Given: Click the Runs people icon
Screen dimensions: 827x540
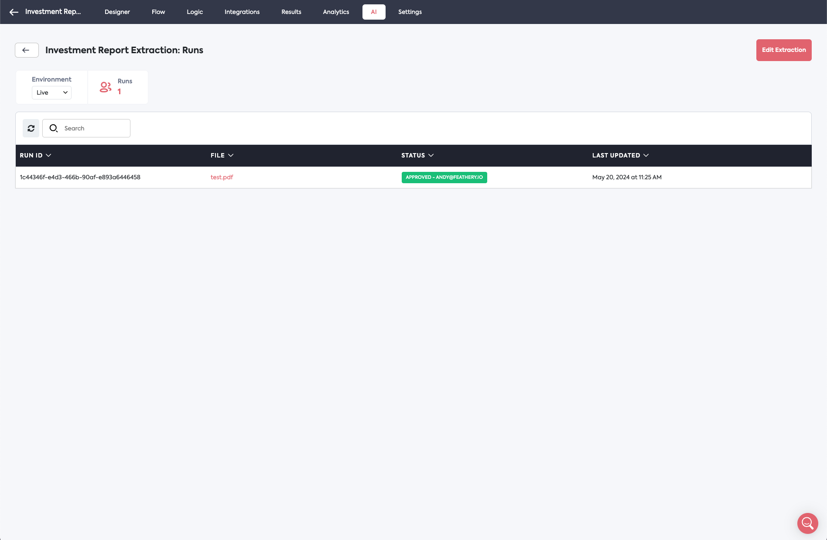Looking at the screenshot, I should point(106,87).
